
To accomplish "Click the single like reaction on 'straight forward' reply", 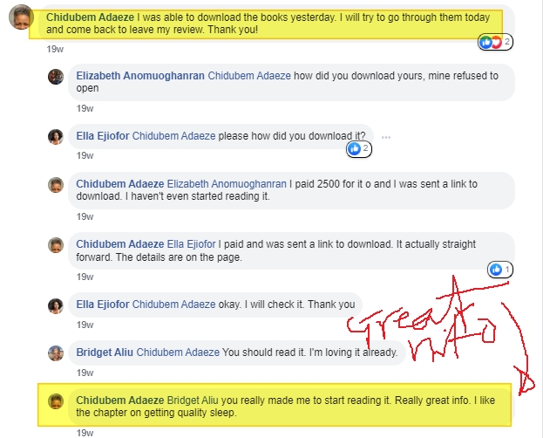I will (500, 270).
